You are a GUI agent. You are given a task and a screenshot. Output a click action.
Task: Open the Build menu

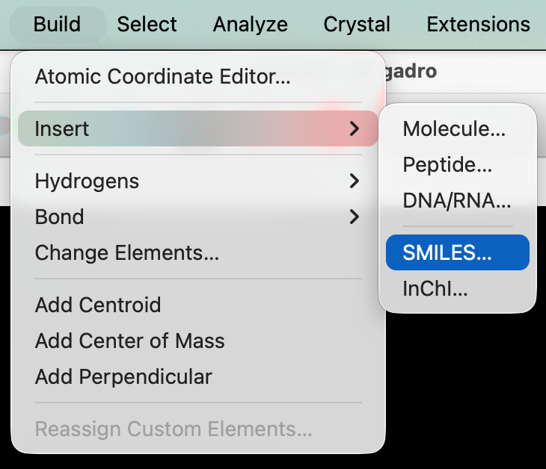click(57, 24)
